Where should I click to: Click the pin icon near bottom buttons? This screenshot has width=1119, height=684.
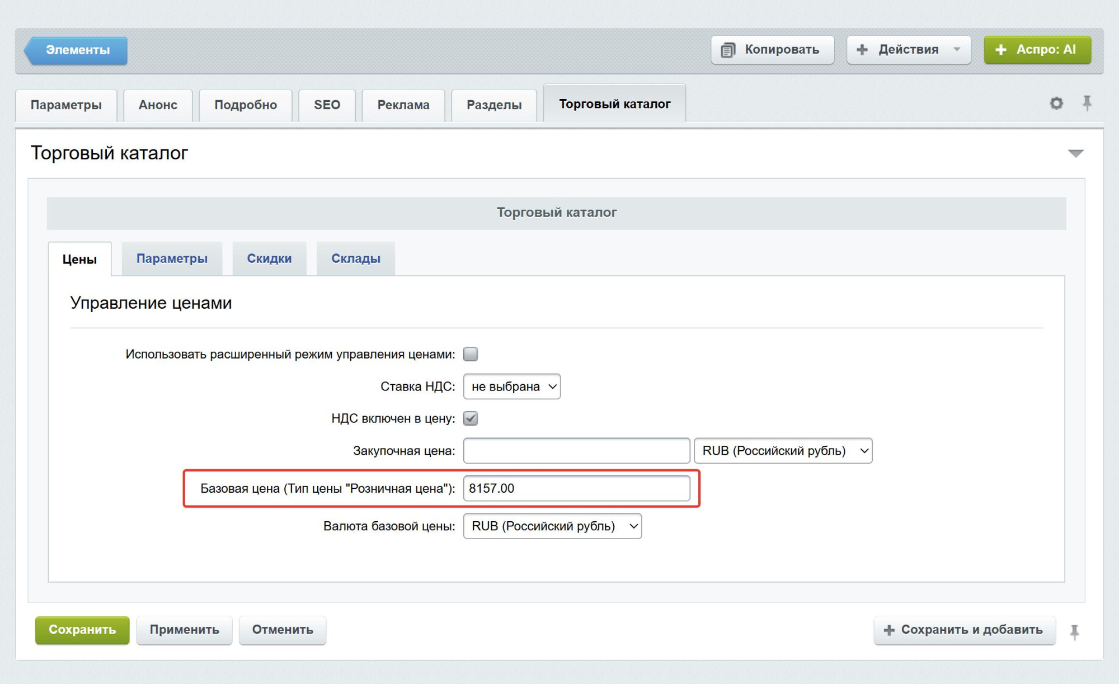(x=1074, y=632)
